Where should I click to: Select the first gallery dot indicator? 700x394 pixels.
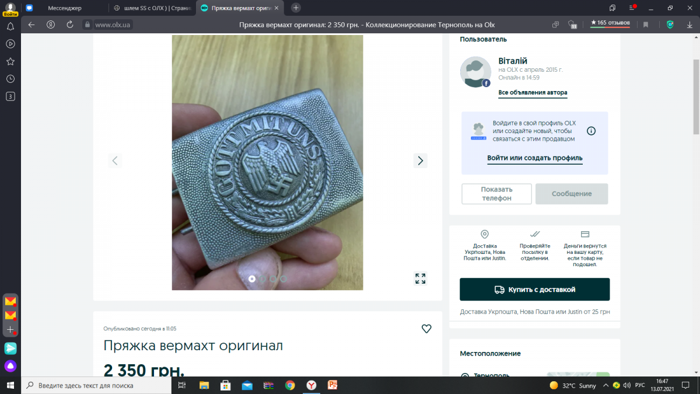pyautogui.click(x=252, y=279)
